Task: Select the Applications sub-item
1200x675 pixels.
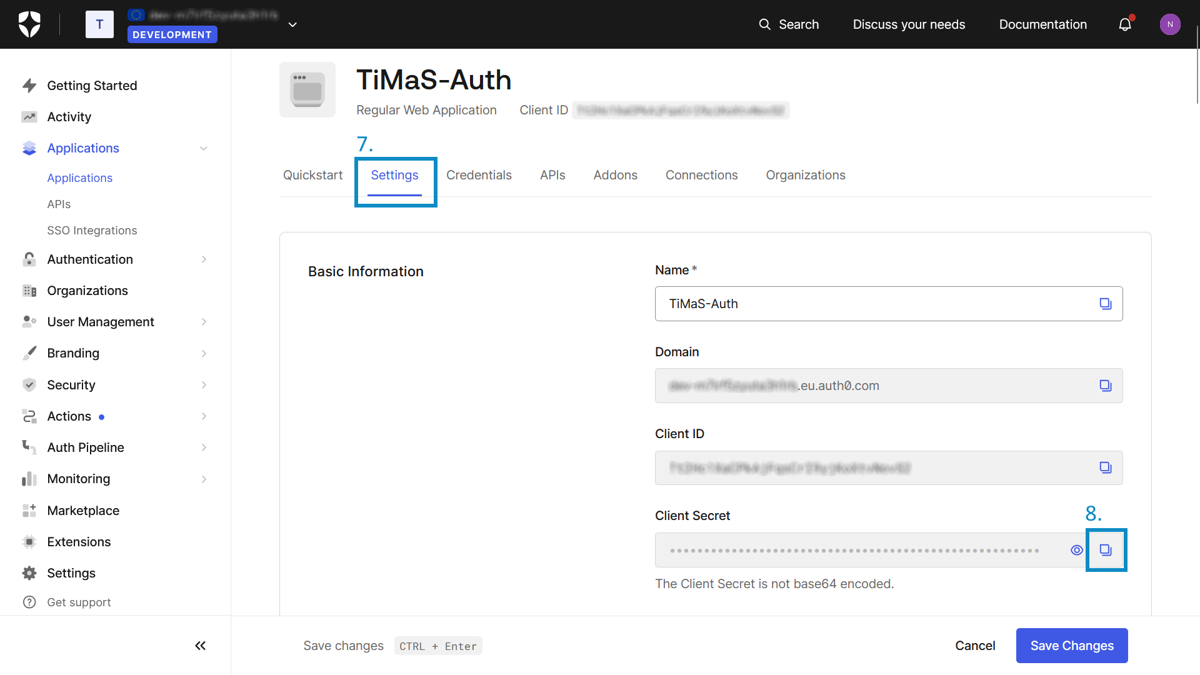Action: (x=79, y=178)
